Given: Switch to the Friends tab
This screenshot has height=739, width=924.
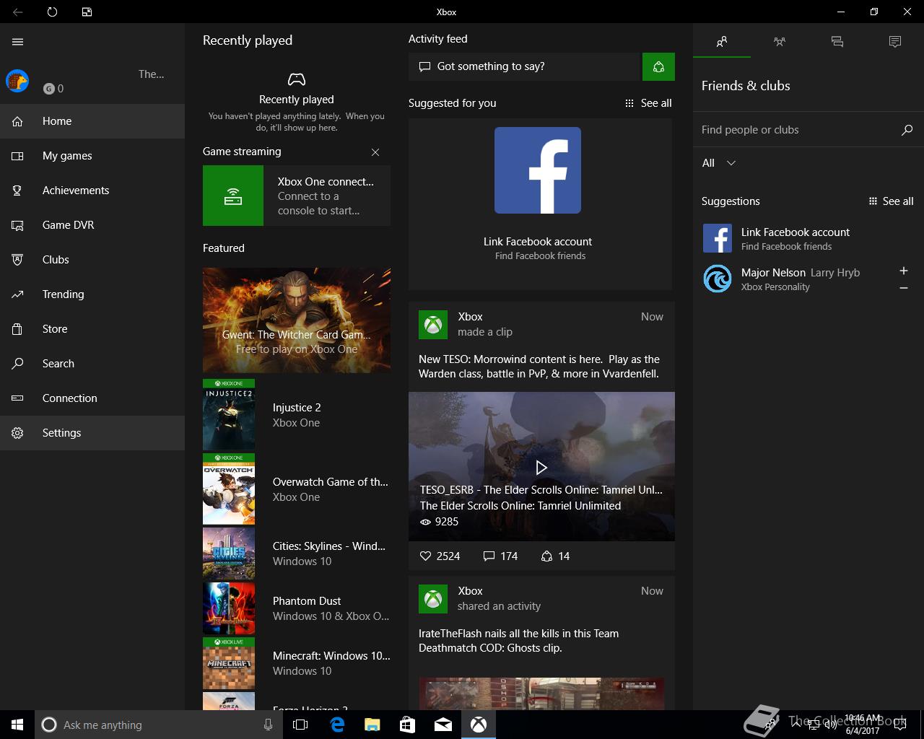Looking at the screenshot, I should point(722,42).
